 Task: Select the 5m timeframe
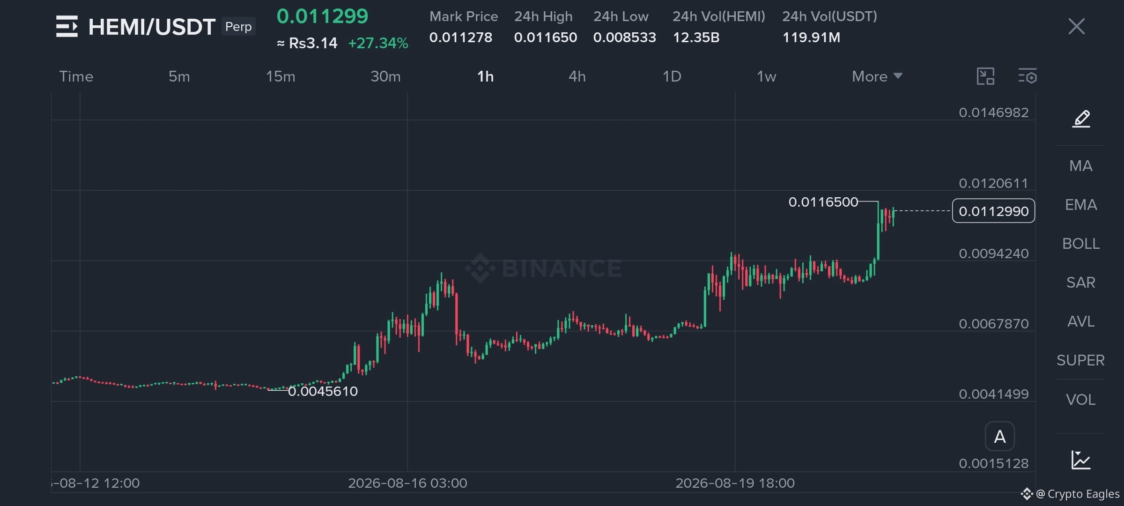(179, 76)
